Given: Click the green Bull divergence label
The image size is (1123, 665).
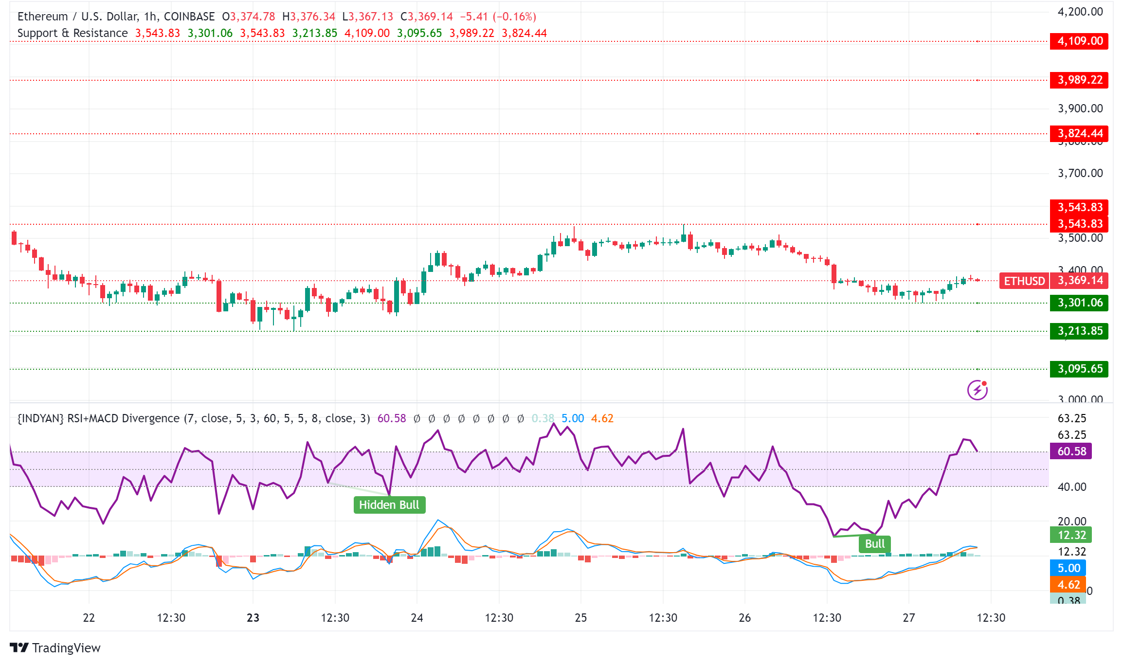Looking at the screenshot, I should pos(875,544).
